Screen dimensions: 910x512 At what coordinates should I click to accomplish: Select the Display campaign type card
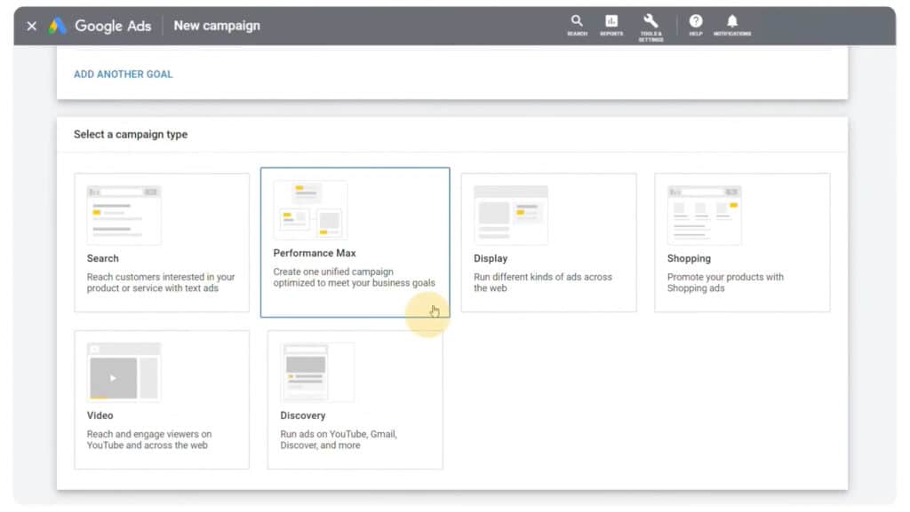pyautogui.click(x=548, y=242)
